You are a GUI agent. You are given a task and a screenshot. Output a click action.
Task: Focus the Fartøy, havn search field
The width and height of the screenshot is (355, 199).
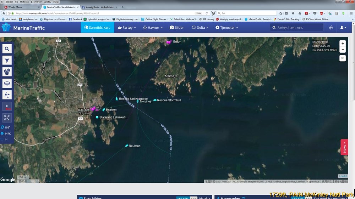click(x=296, y=28)
